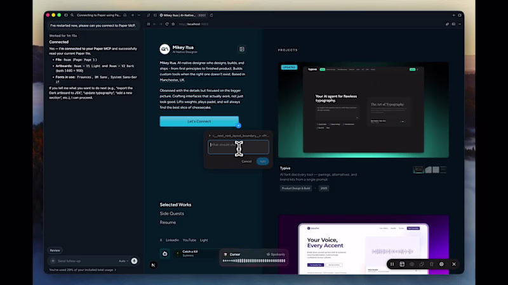This screenshot has height=285, width=508.
Task: Open the 'Connecting to Paper using Pa...' chat tab
Action: (x=98, y=15)
